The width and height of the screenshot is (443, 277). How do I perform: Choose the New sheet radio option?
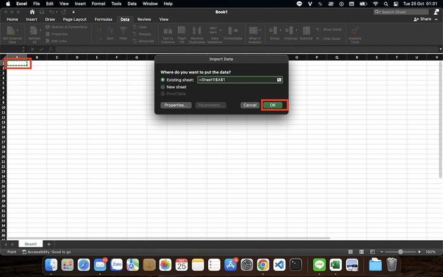[163, 87]
